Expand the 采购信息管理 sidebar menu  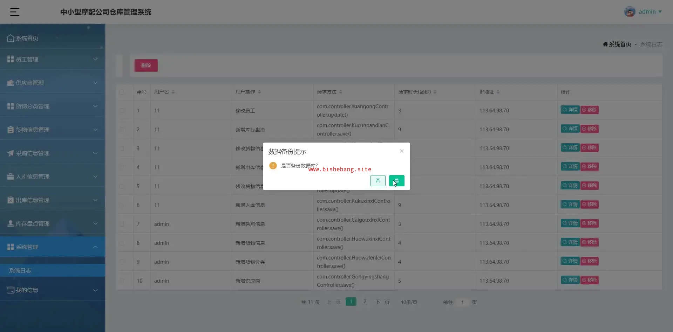pos(53,153)
